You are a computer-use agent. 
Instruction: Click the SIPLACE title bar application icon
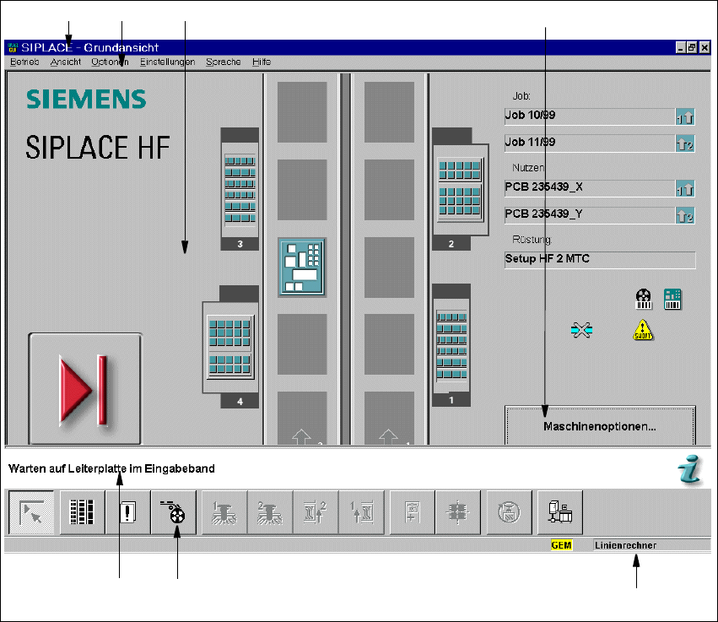13,47
